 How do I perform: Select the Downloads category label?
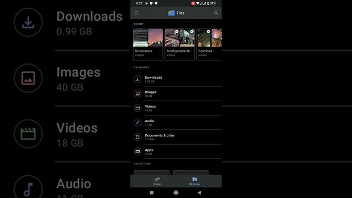pyautogui.click(x=153, y=78)
